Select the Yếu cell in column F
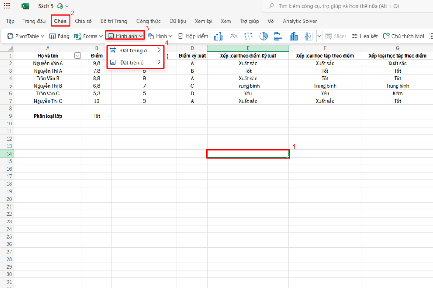The width and height of the screenshot is (433, 288). pos(325,93)
